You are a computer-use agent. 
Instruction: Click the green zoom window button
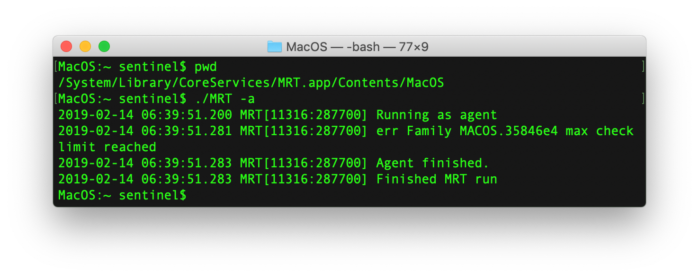pos(104,46)
